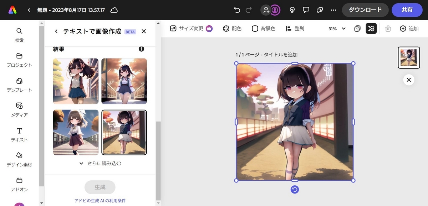This screenshot has width=428, height=206.
Task: Open プロジェクト in the sidebar
Action: click(x=19, y=60)
